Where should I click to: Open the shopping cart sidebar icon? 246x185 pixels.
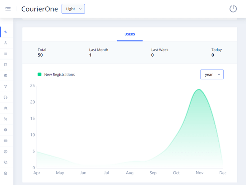pos(6,119)
